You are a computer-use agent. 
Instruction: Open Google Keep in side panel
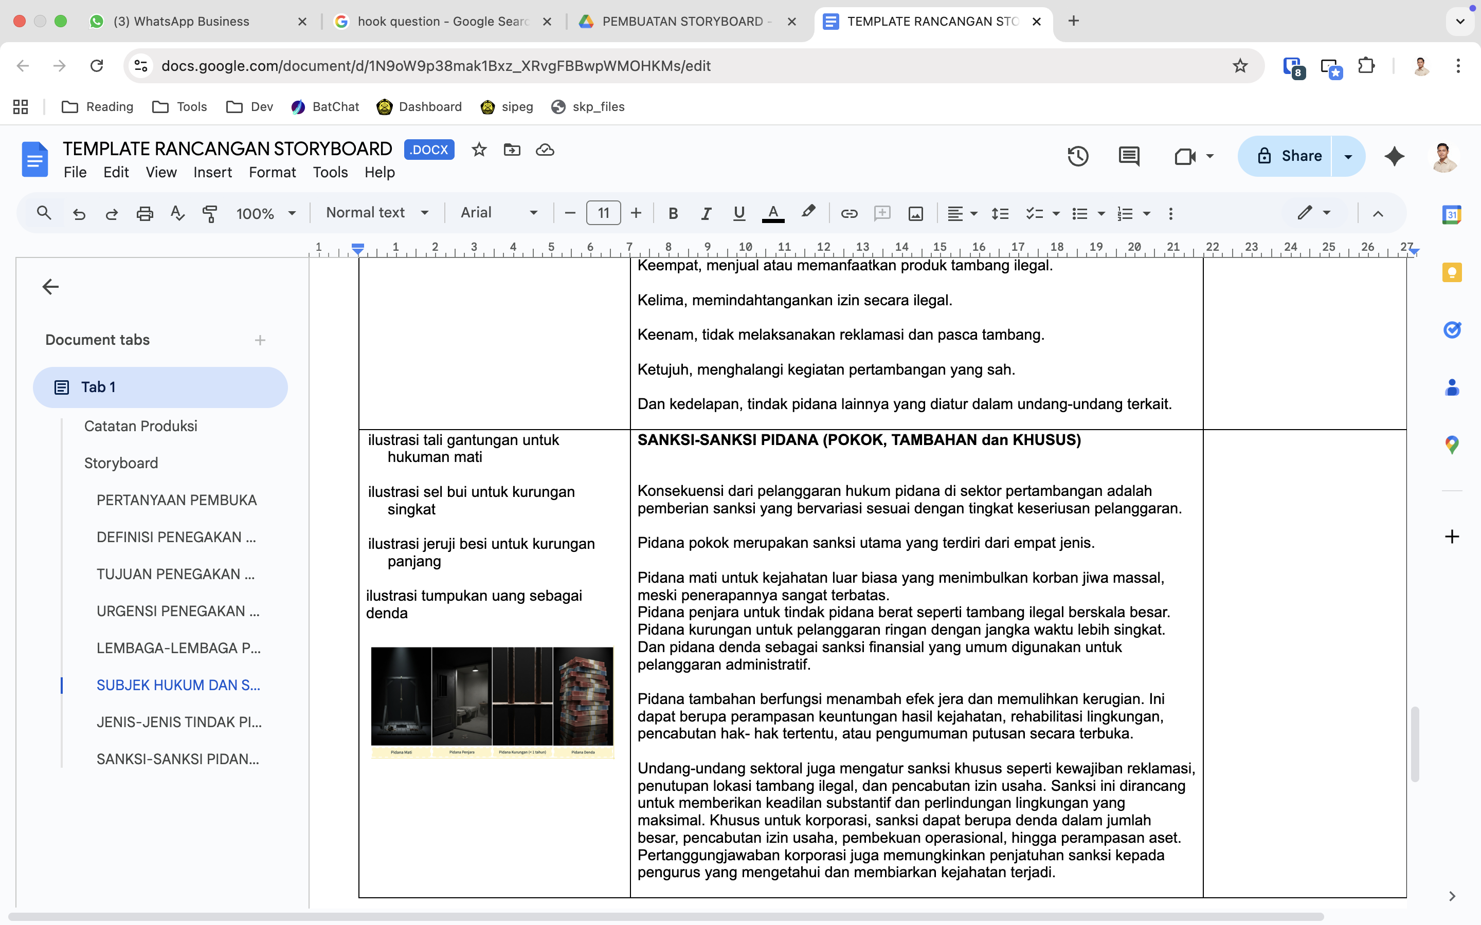1452,273
